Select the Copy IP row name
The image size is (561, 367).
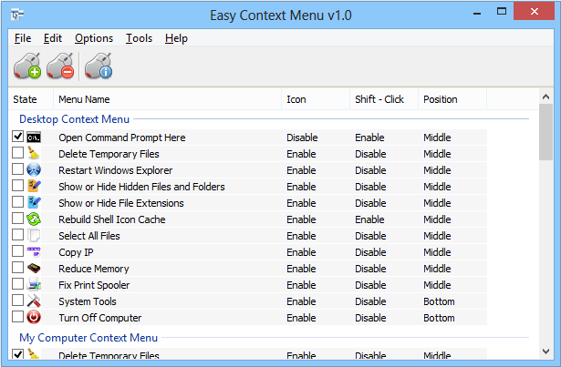[x=76, y=252]
